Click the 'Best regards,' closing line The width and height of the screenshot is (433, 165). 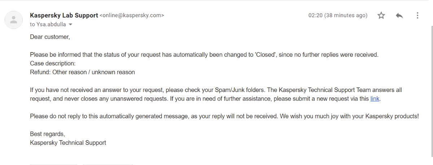pos(47,134)
